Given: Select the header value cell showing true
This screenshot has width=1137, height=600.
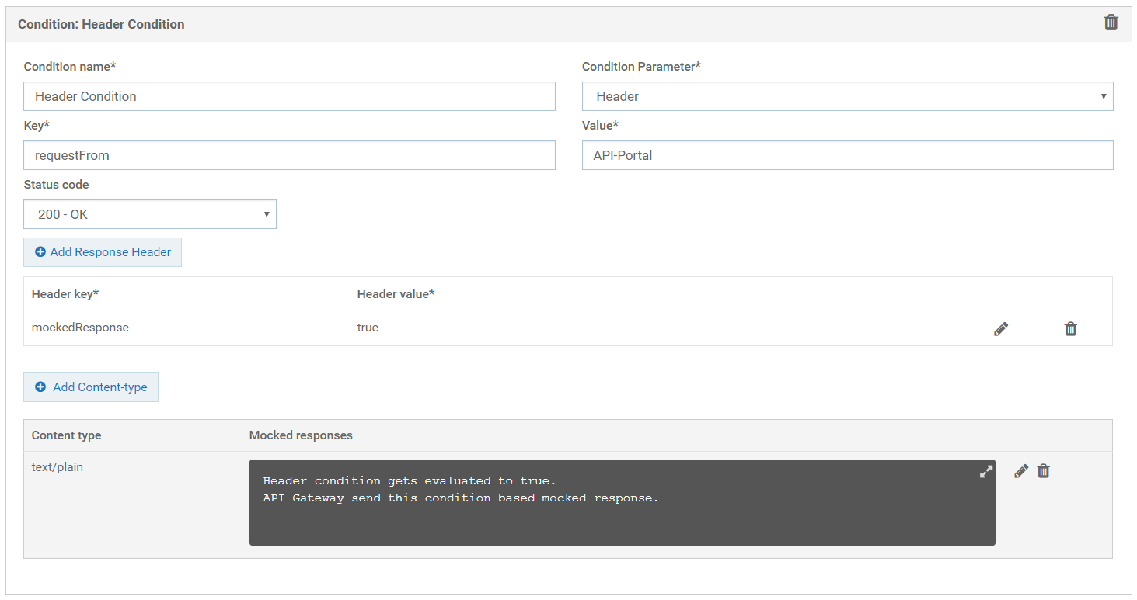Looking at the screenshot, I should pos(368,328).
